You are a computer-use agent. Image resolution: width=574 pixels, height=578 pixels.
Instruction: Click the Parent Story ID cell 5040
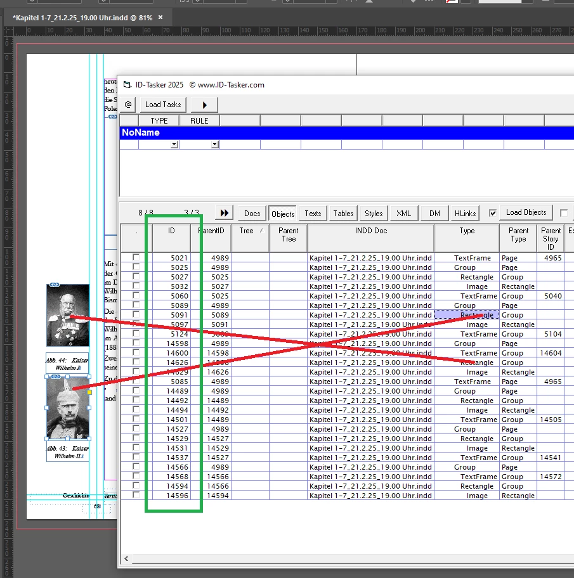point(551,296)
